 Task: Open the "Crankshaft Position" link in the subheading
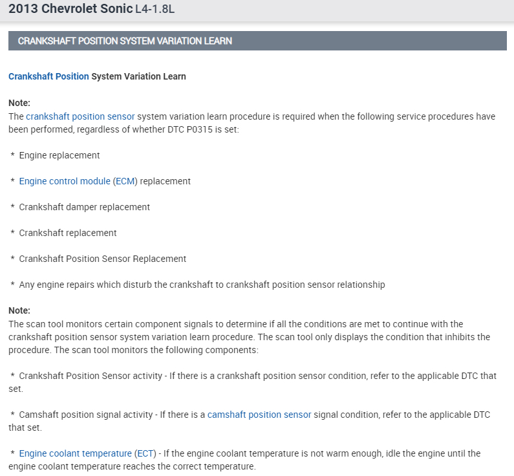pyautogui.click(x=48, y=76)
